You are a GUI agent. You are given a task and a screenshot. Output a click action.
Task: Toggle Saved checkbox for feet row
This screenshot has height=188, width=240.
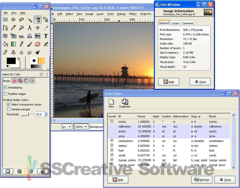[x=112, y=150]
